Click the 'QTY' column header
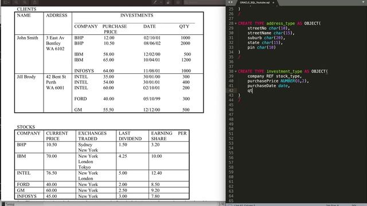 coord(184,26)
